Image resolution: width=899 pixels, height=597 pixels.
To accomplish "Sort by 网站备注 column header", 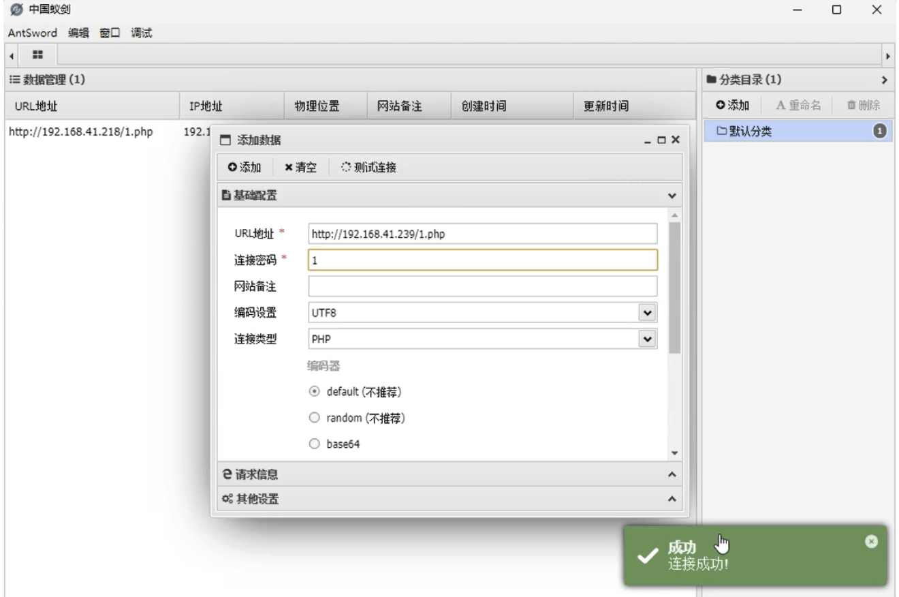I will tap(409, 106).
